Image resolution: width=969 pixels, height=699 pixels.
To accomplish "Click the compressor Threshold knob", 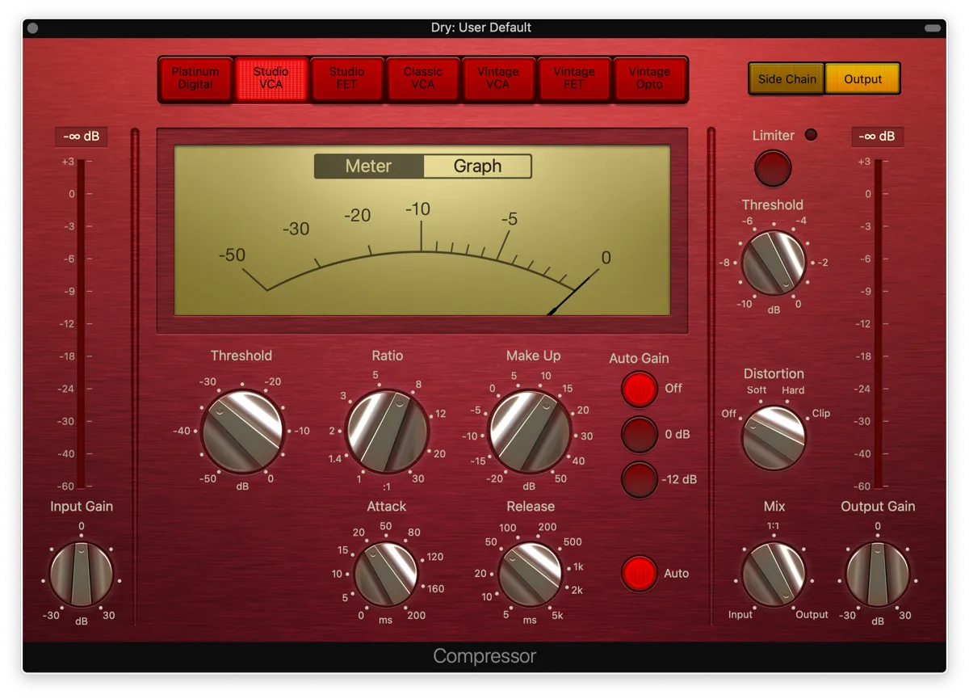I will click(x=242, y=431).
